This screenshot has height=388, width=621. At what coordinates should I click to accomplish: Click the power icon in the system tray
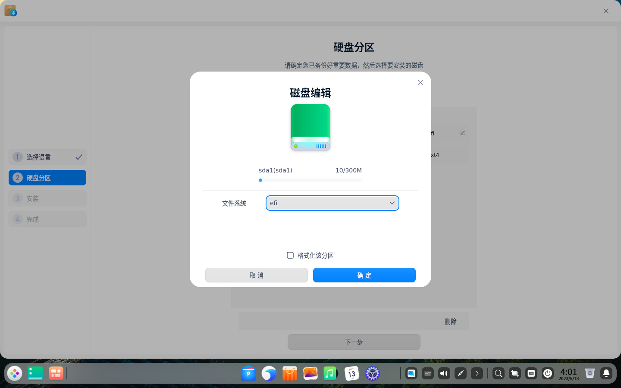click(548, 373)
